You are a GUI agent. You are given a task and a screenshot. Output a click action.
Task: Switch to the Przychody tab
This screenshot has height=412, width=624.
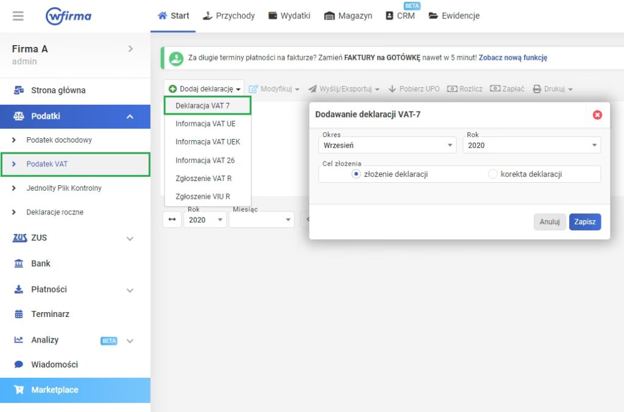(x=229, y=16)
